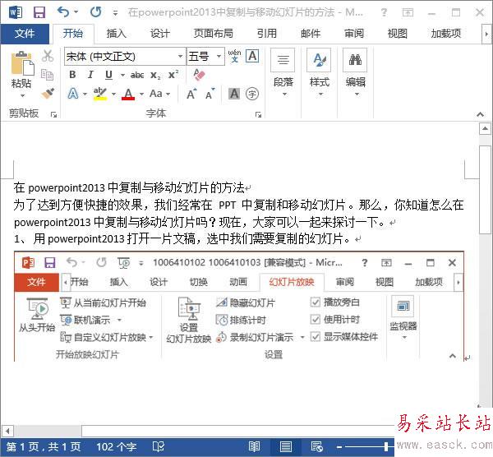
Task: Click the character border A icon
Action: (252, 56)
